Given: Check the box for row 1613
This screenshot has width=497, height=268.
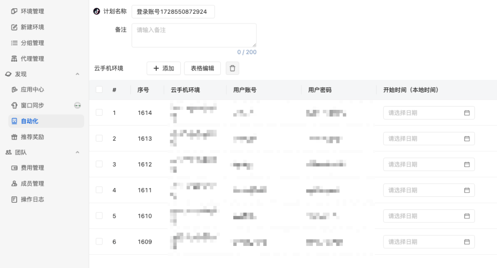Looking at the screenshot, I should 99,138.
